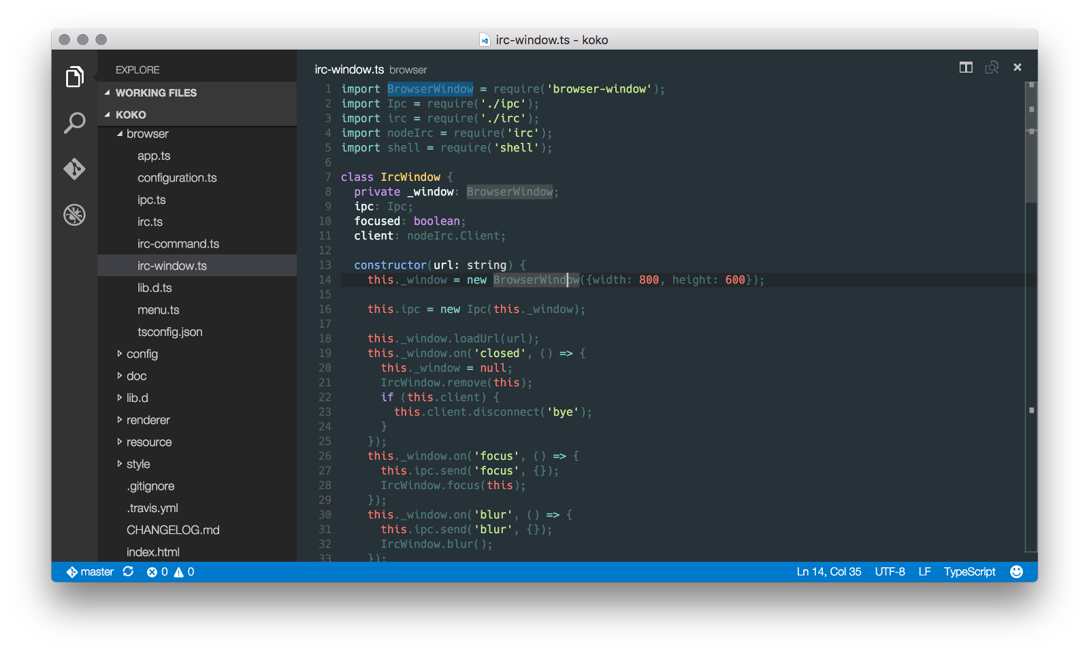Split the editor using the toolbar icon
The image size is (1089, 655).
(x=966, y=67)
